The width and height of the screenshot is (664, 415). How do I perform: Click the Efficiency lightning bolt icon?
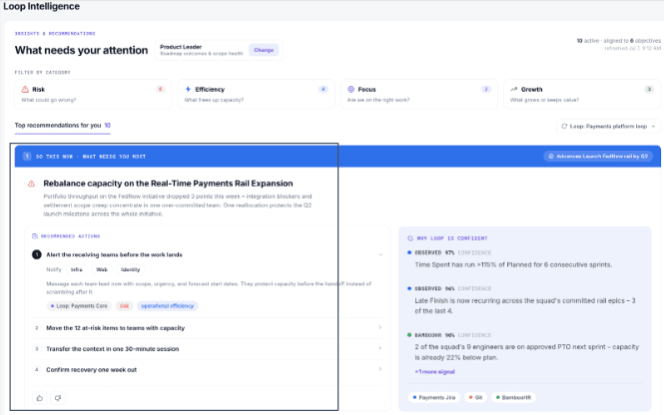pyautogui.click(x=188, y=89)
